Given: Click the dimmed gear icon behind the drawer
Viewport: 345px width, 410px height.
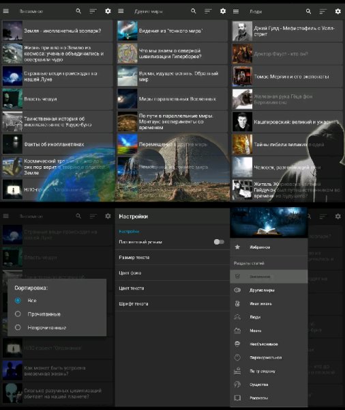Looking at the screenshot, I should pos(337,216).
